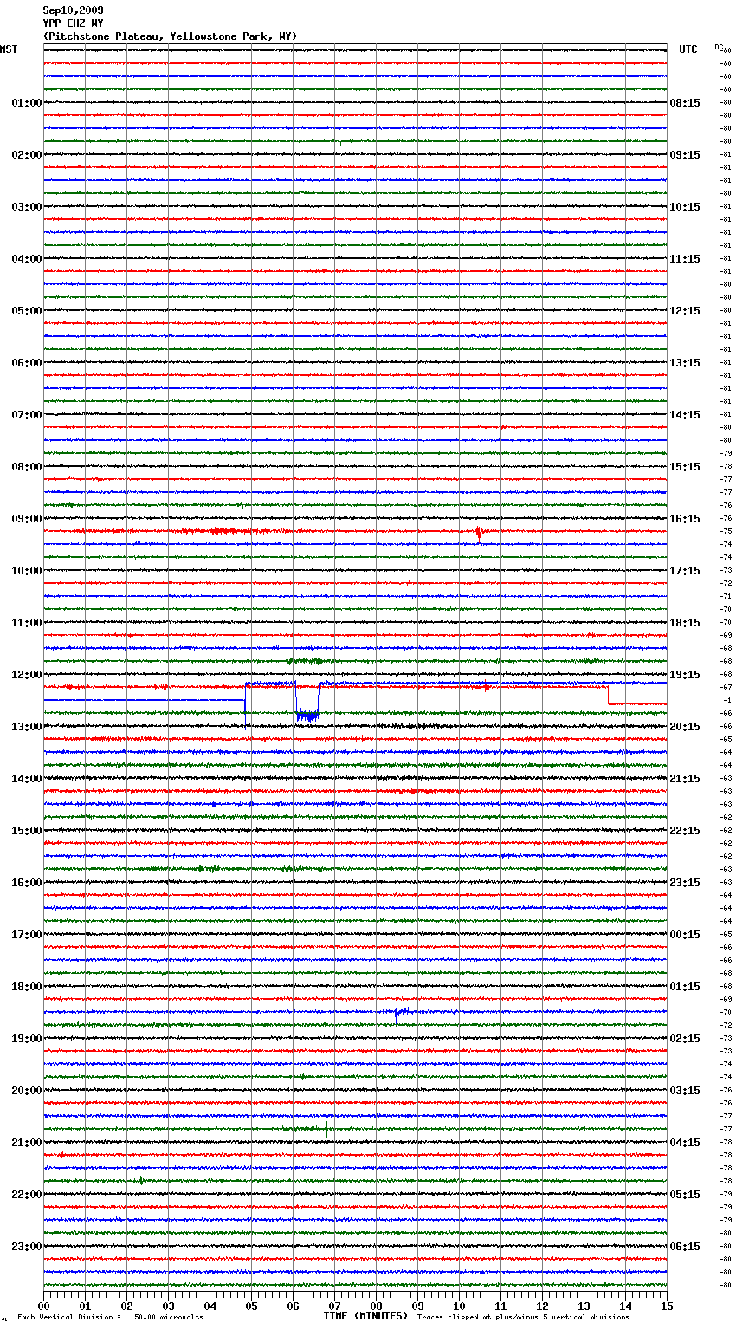Click the DC offset column header
Screen dimensions: 736x1329
click(719, 47)
